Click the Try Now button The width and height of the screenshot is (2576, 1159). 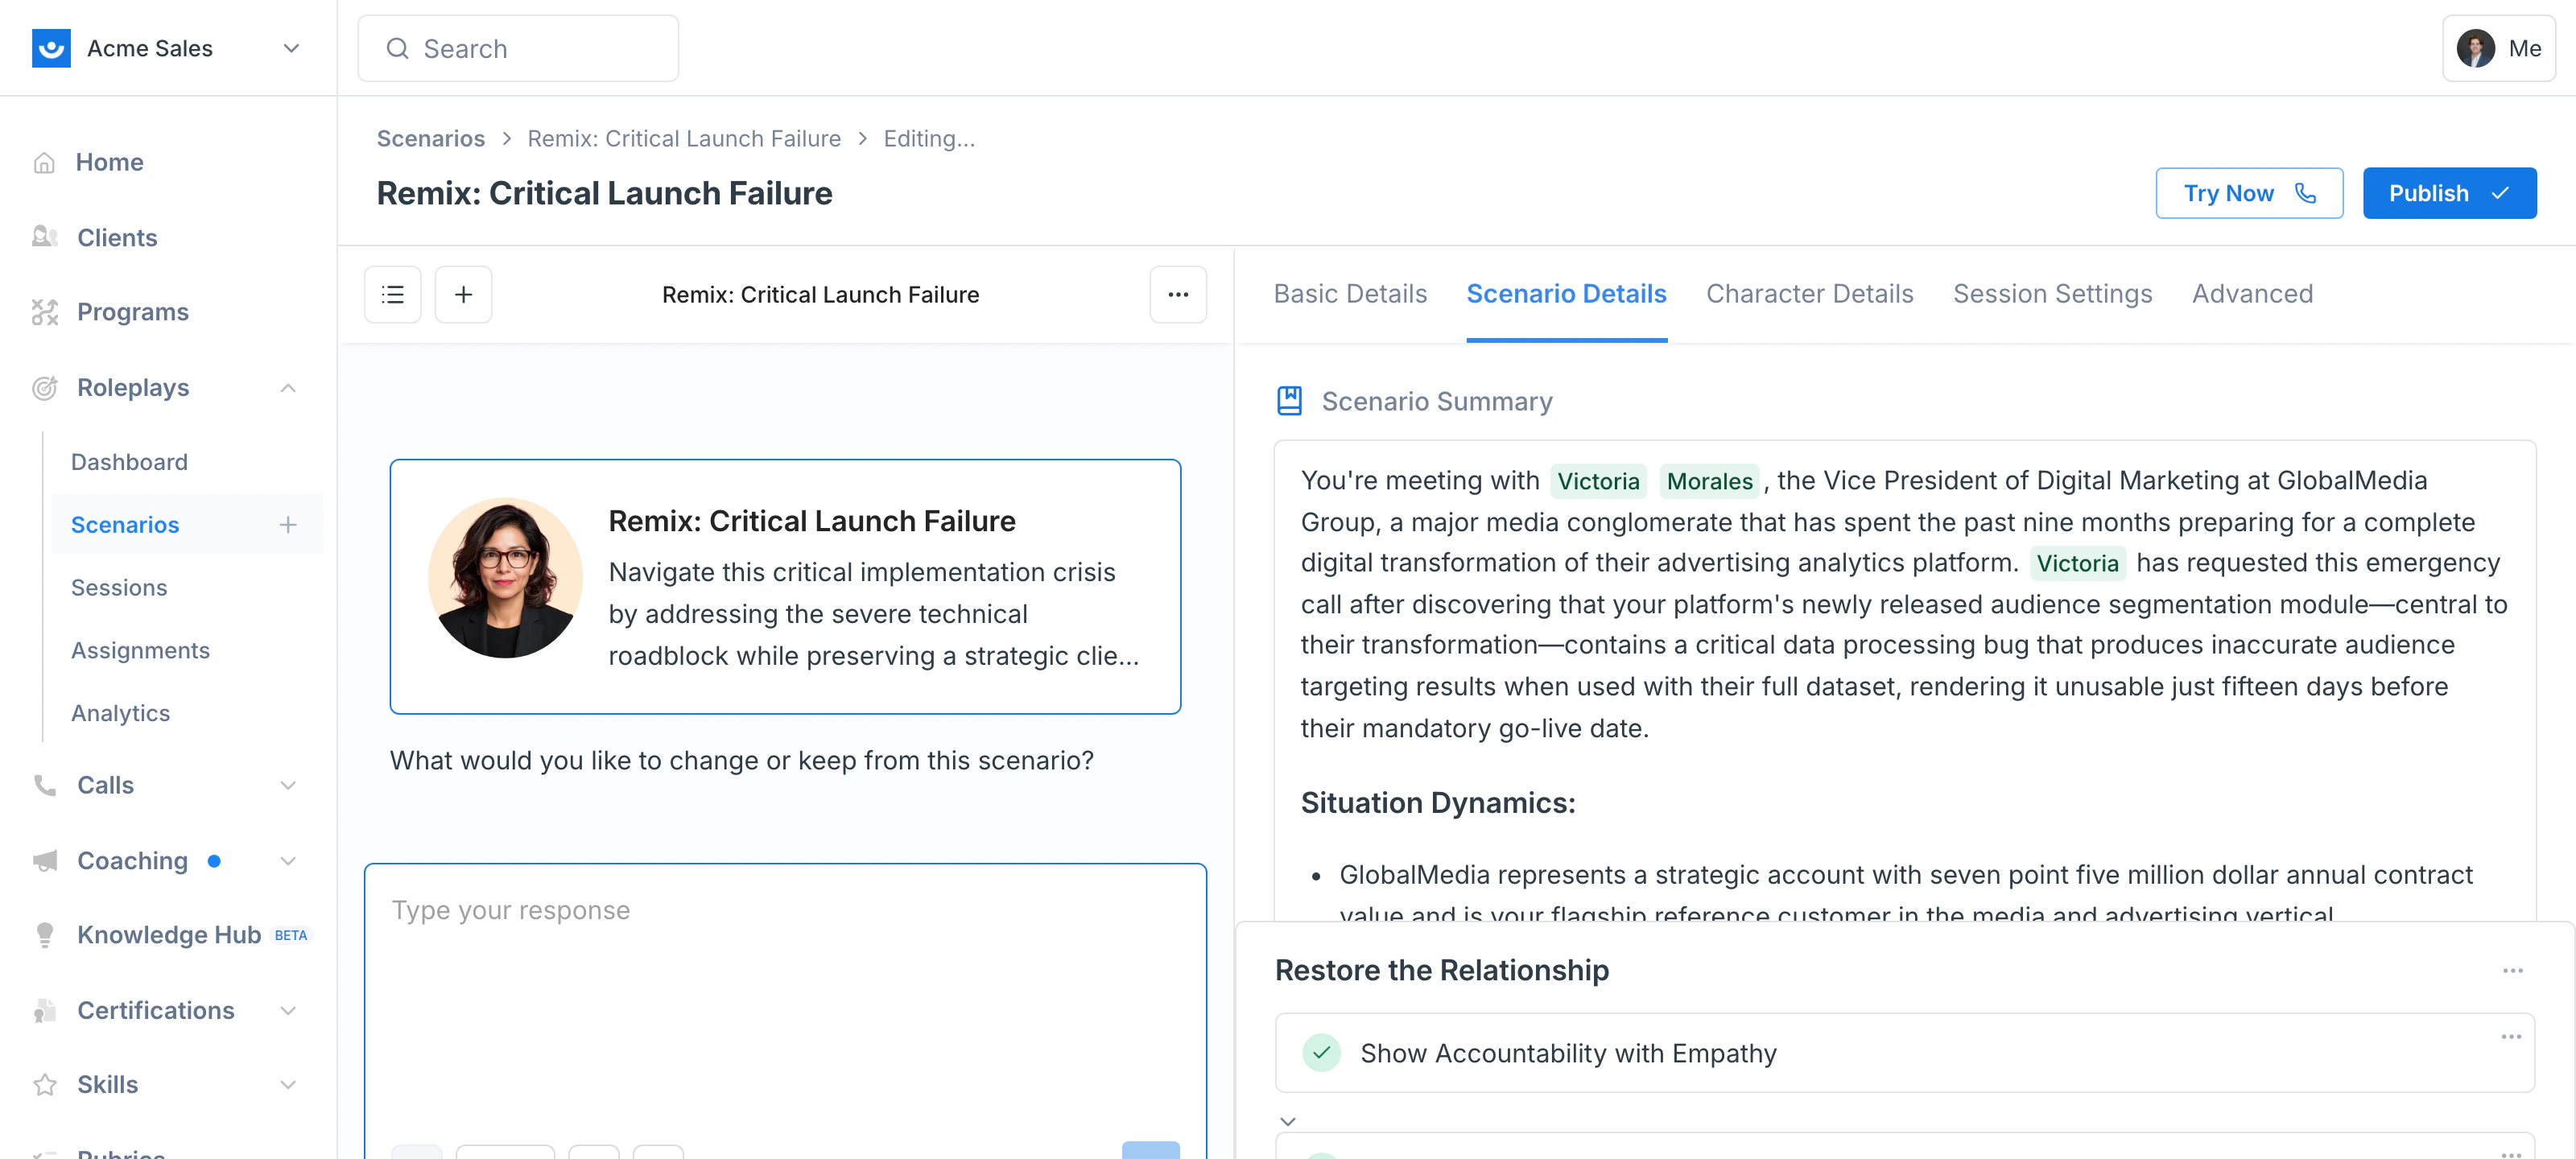click(2249, 193)
